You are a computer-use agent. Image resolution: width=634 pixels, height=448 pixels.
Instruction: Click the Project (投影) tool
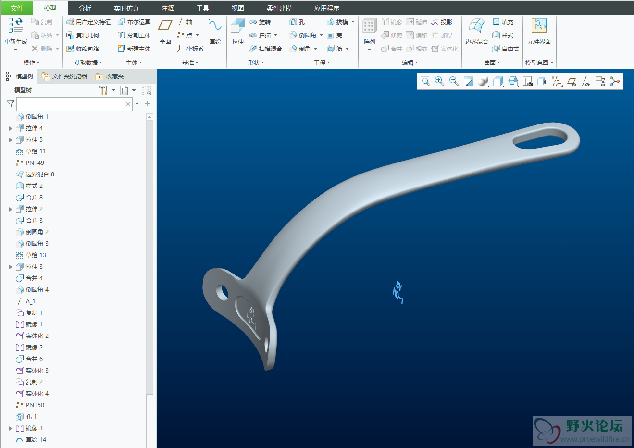(x=442, y=22)
